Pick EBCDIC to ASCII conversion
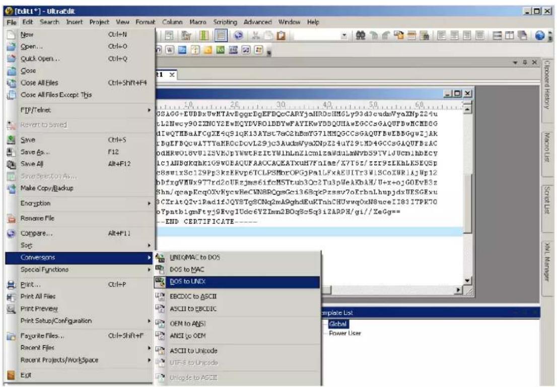 tap(237, 296)
